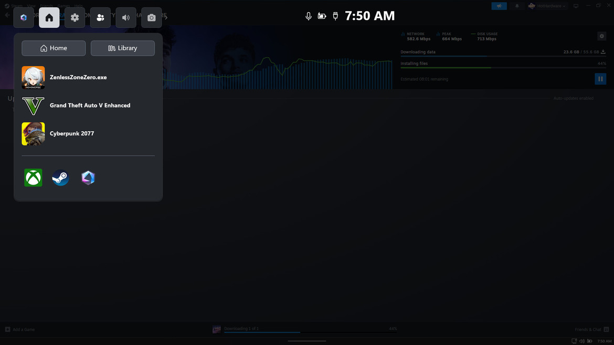The image size is (614, 345).
Task: Pause the current Steam download
Action: (600, 79)
